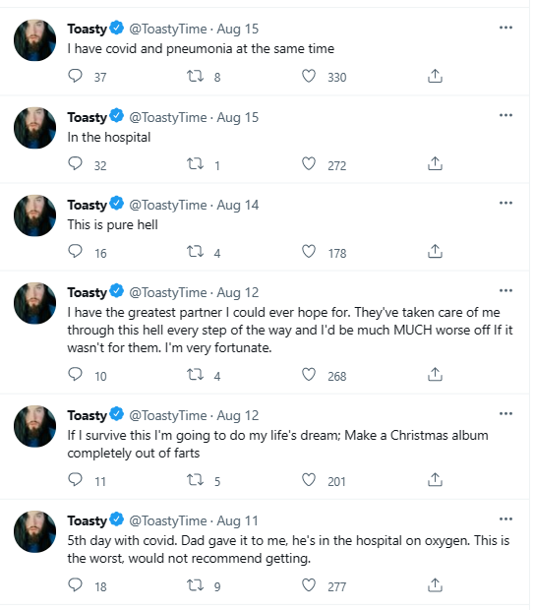Screen dimensions: 534x610
Task: Like the greatest partner tweet
Action: (x=309, y=374)
